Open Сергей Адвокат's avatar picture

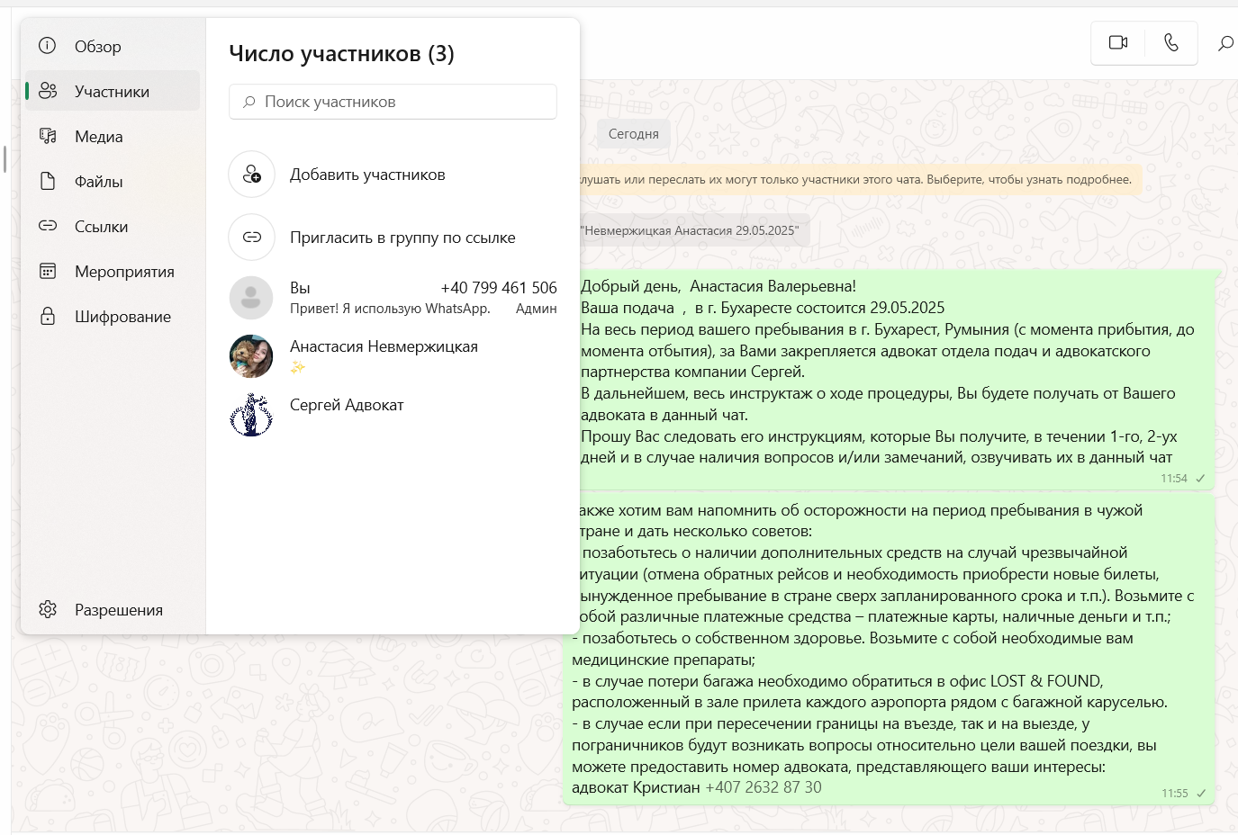pos(251,415)
